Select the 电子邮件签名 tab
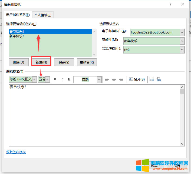This screenshot has height=174, width=191. point(18,15)
